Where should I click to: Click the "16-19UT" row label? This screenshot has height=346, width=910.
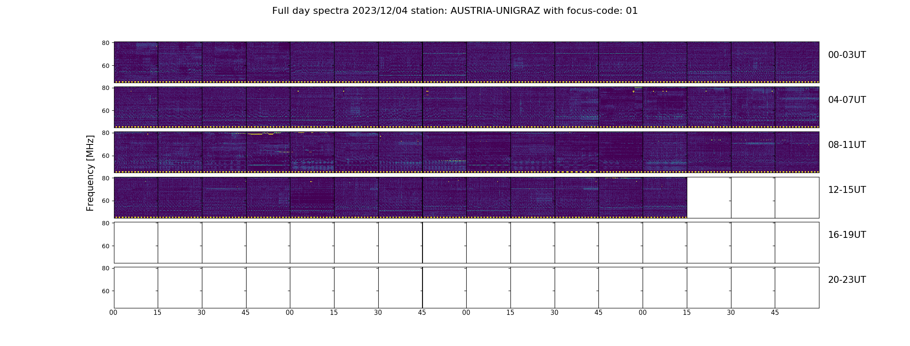click(x=847, y=235)
